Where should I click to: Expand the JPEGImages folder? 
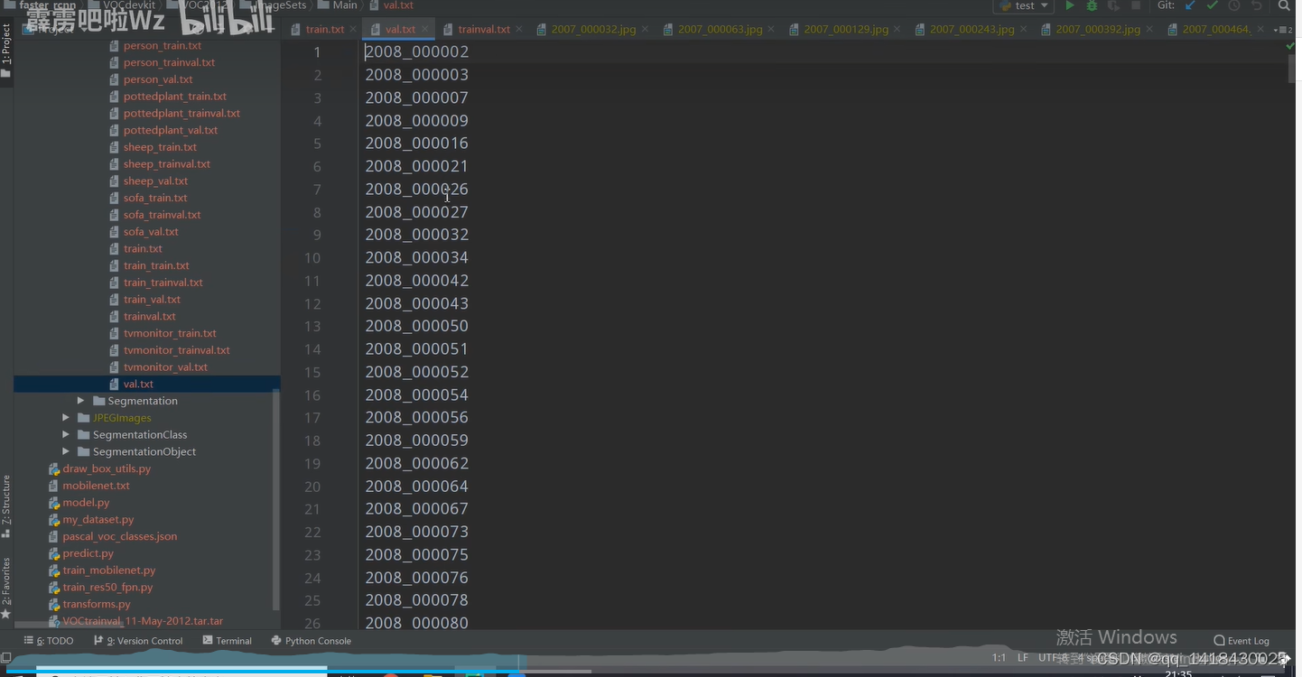(x=66, y=418)
